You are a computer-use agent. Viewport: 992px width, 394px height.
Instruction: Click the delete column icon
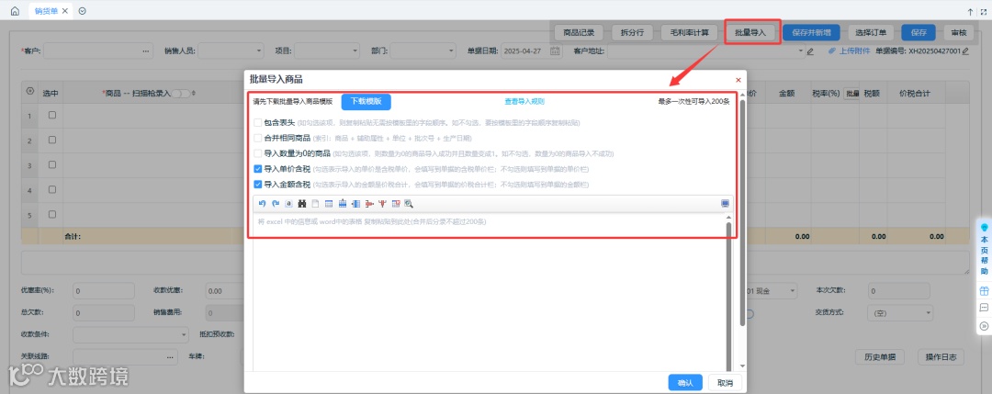[x=382, y=204]
